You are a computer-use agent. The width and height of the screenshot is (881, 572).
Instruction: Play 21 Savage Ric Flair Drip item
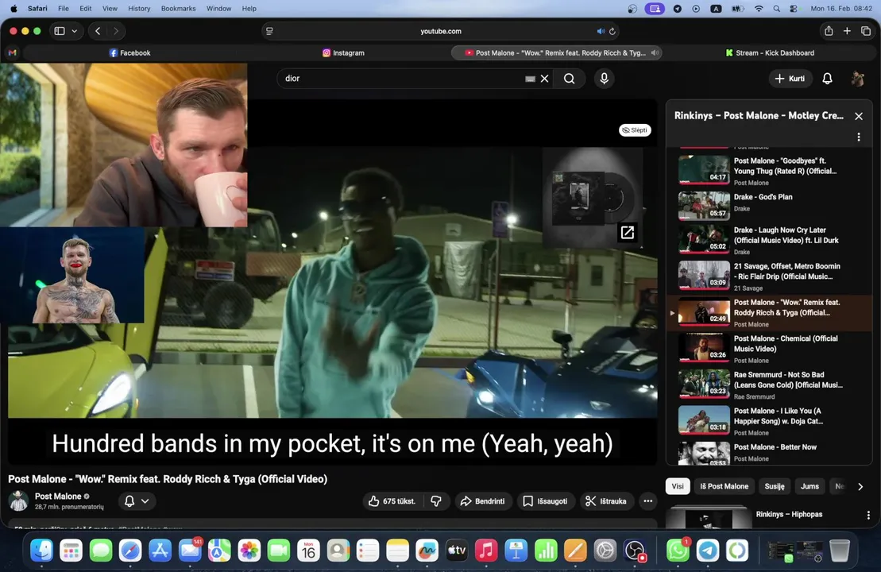769,276
